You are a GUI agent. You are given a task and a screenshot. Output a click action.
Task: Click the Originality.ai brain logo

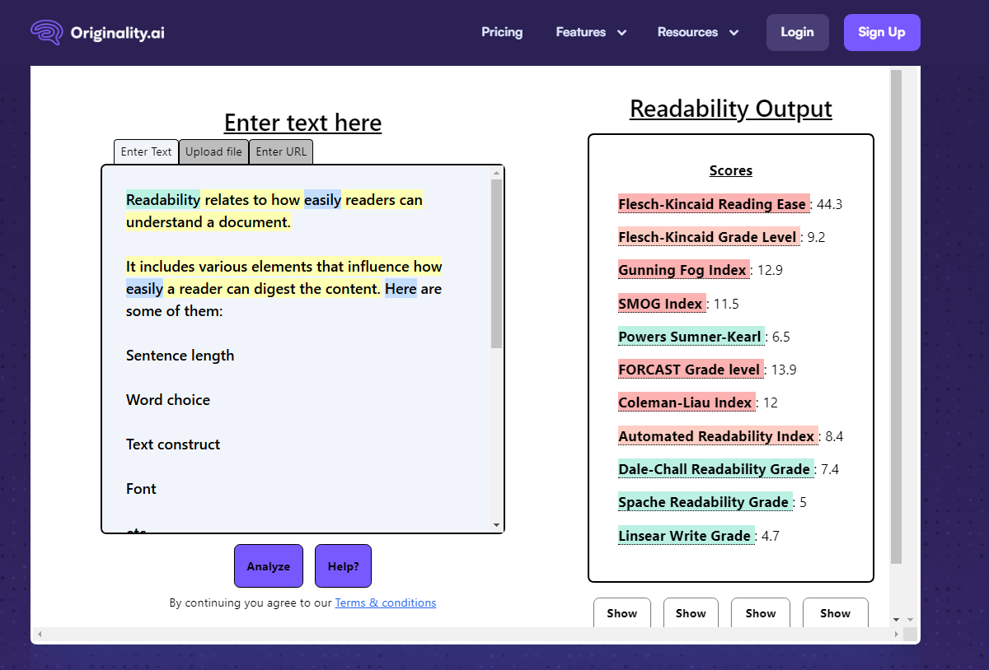[x=46, y=33]
